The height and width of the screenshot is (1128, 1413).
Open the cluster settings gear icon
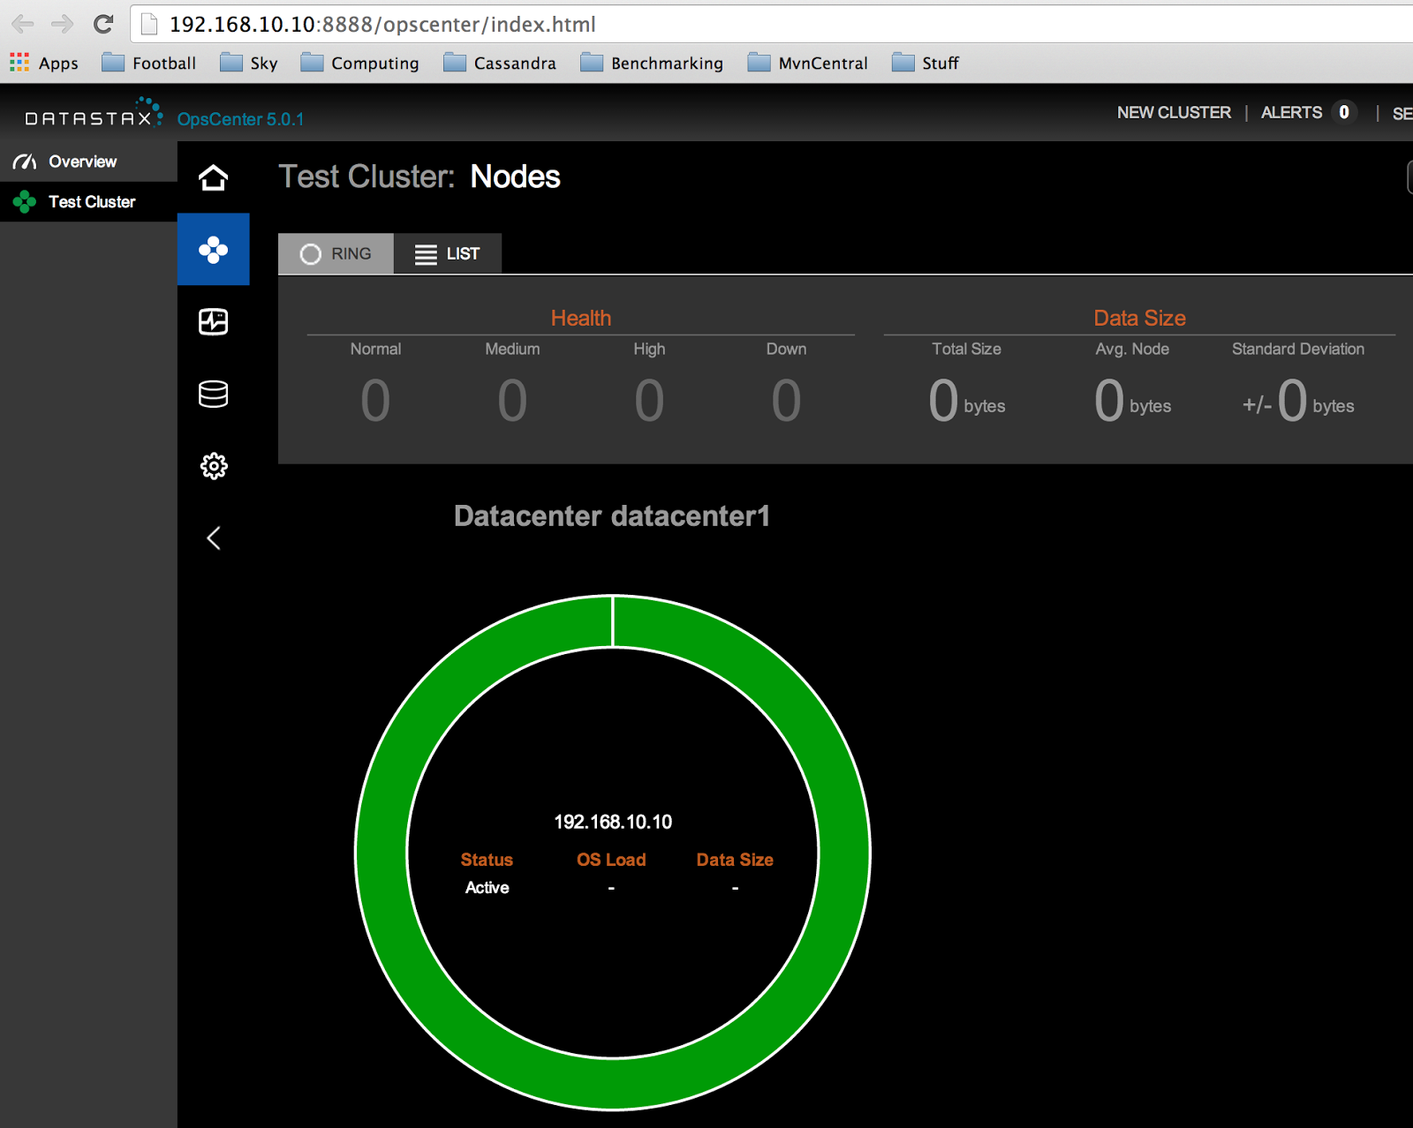[213, 466]
